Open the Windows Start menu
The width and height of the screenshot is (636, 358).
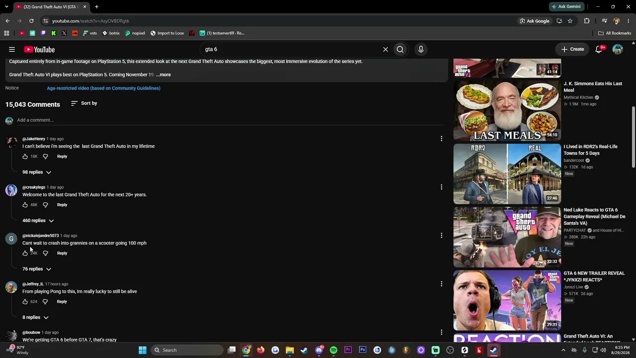143,350
